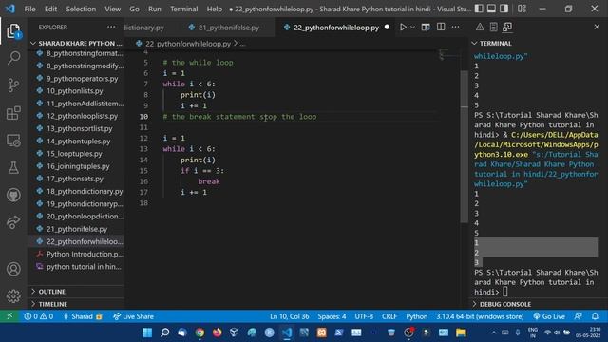Click the output panel icon
Screen dimensions: 608x342
click(x=493, y=28)
